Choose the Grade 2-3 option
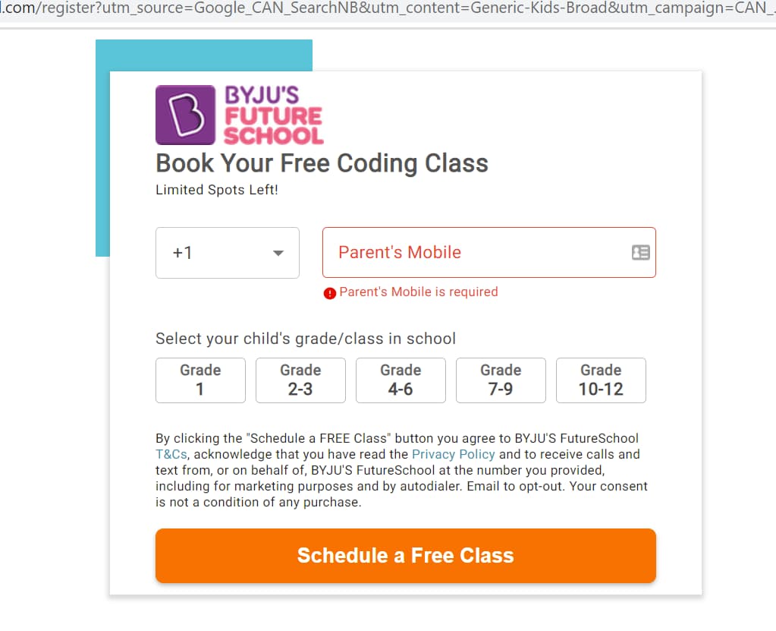The width and height of the screenshot is (776, 631). (300, 380)
